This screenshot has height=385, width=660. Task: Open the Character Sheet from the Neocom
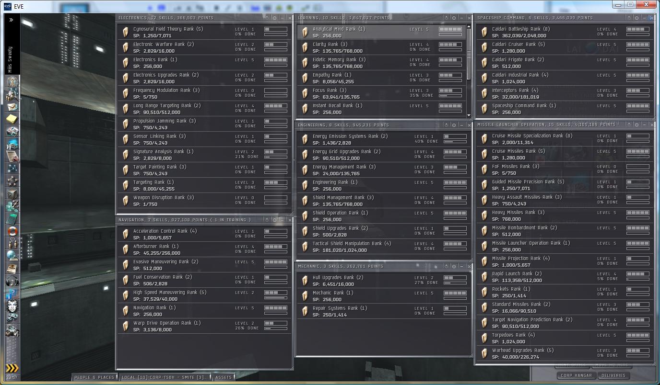12,82
